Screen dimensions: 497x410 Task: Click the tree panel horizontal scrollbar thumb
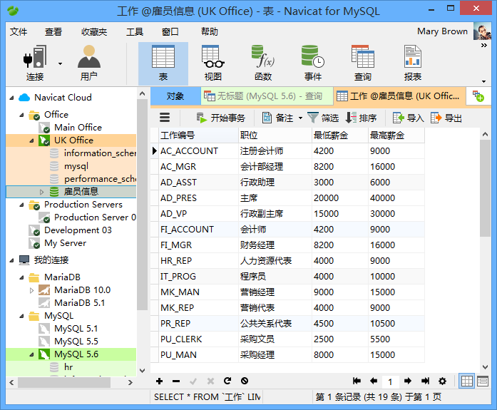tap(64, 382)
